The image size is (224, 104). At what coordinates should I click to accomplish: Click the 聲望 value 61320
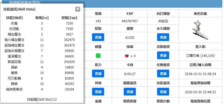coord(130,37)
